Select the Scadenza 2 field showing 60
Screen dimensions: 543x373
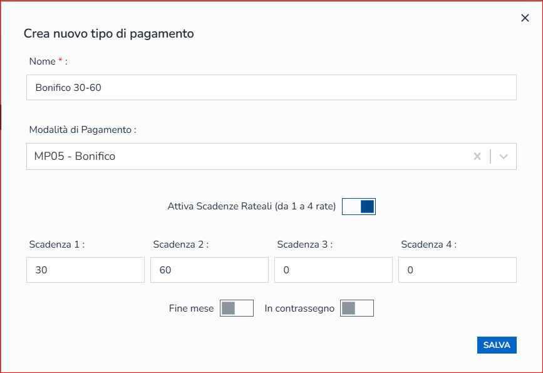coord(209,270)
